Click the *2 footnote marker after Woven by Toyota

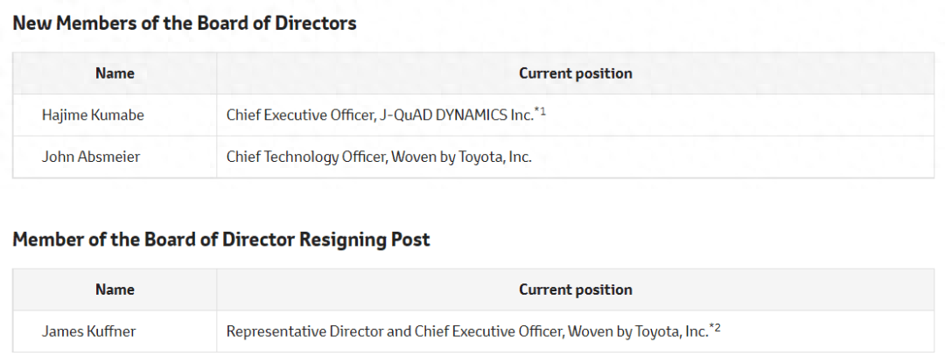pos(715,328)
